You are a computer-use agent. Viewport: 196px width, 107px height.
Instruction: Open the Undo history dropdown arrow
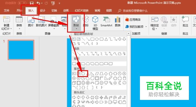click(x=42, y=3)
